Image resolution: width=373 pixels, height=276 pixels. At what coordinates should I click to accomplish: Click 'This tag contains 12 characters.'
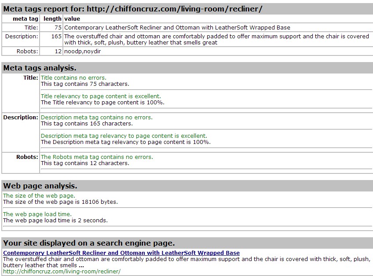click(85, 163)
